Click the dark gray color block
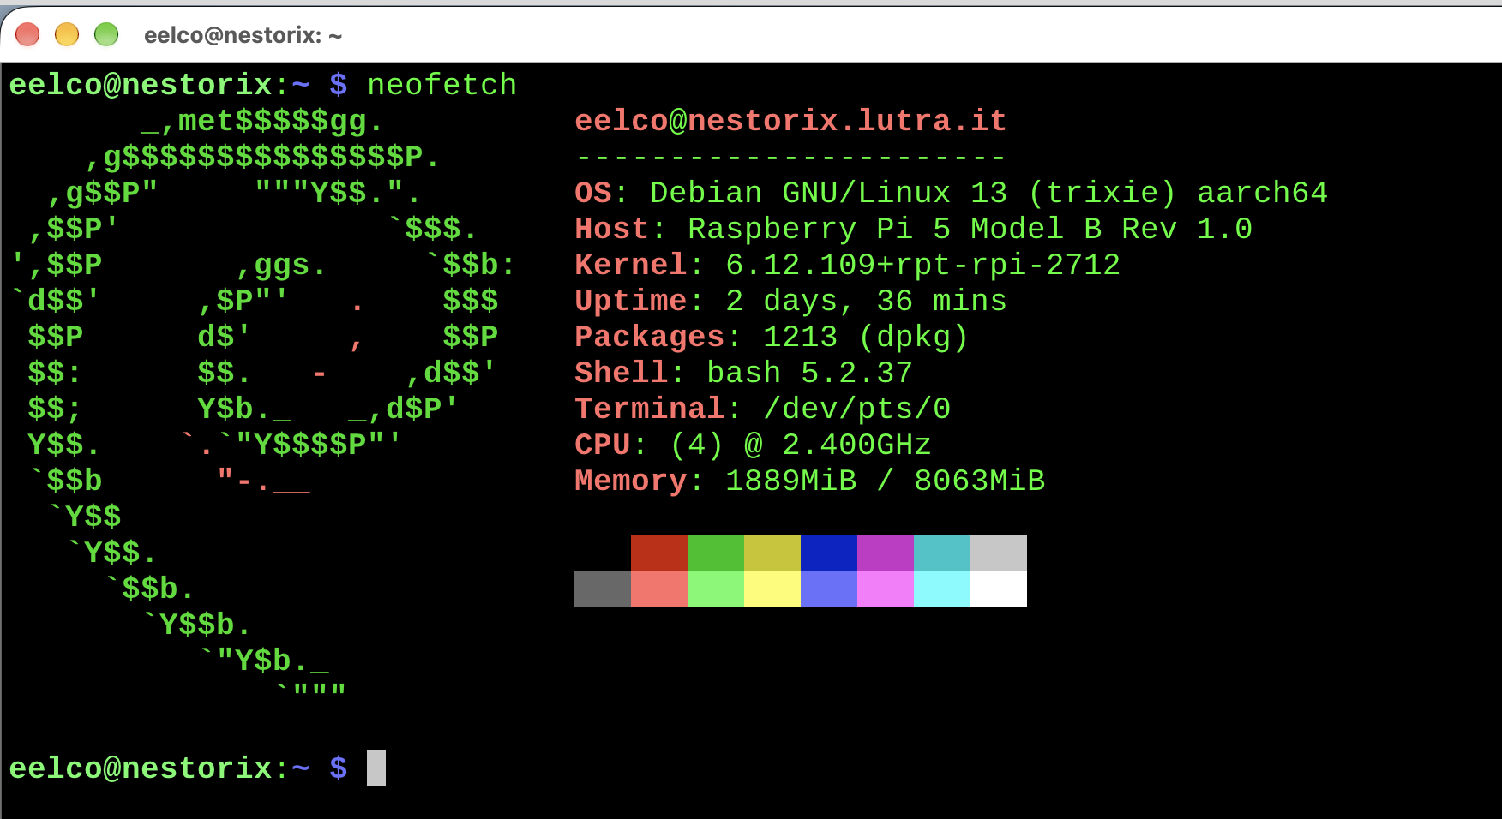Screen dimensions: 1502x819 pos(603,589)
